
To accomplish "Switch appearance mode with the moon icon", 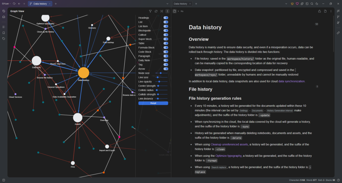I will (x=317, y=4).
